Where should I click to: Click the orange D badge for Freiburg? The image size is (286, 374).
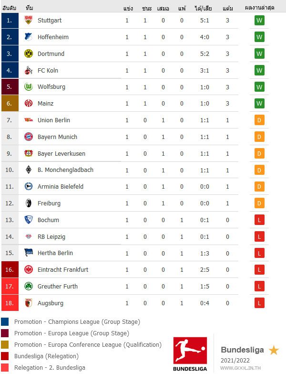coord(259,203)
